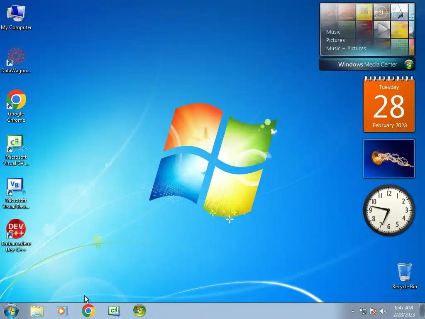
Task: Select the Microsoft Visual C# desktop shortcut
Action: [x=16, y=150]
